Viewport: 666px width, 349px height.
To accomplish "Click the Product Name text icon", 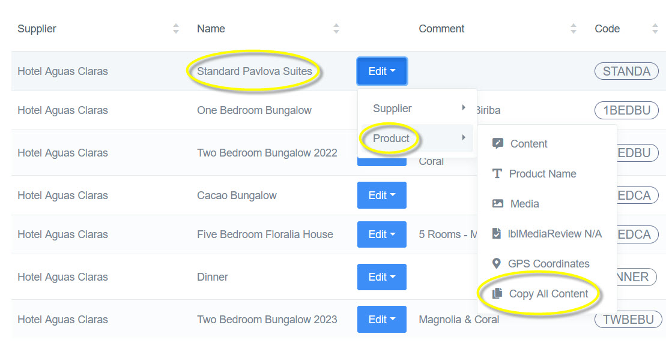I will click(x=497, y=174).
